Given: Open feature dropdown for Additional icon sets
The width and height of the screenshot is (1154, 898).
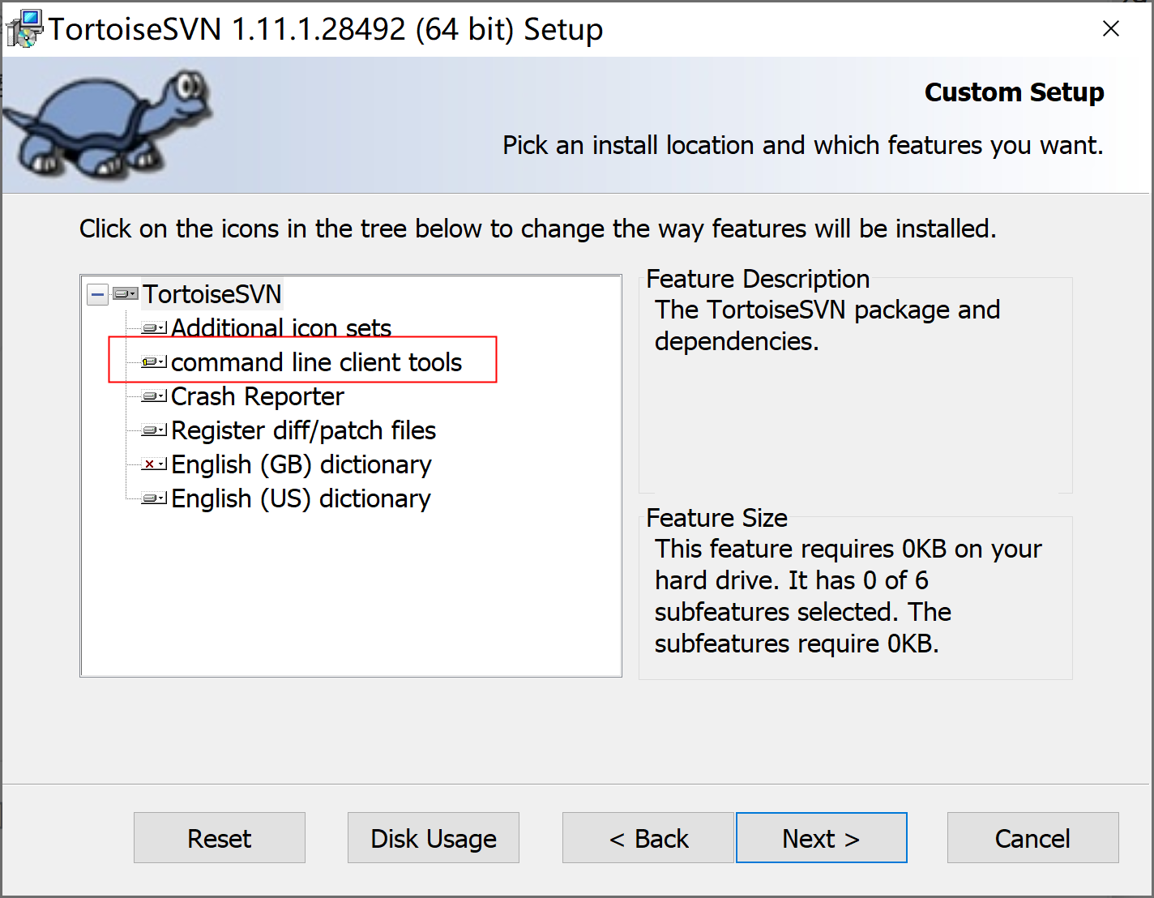Looking at the screenshot, I should pyautogui.click(x=154, y=328).
